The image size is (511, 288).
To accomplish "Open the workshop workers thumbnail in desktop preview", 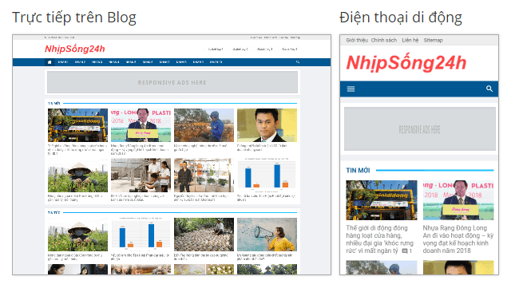I will pos(141,176).
